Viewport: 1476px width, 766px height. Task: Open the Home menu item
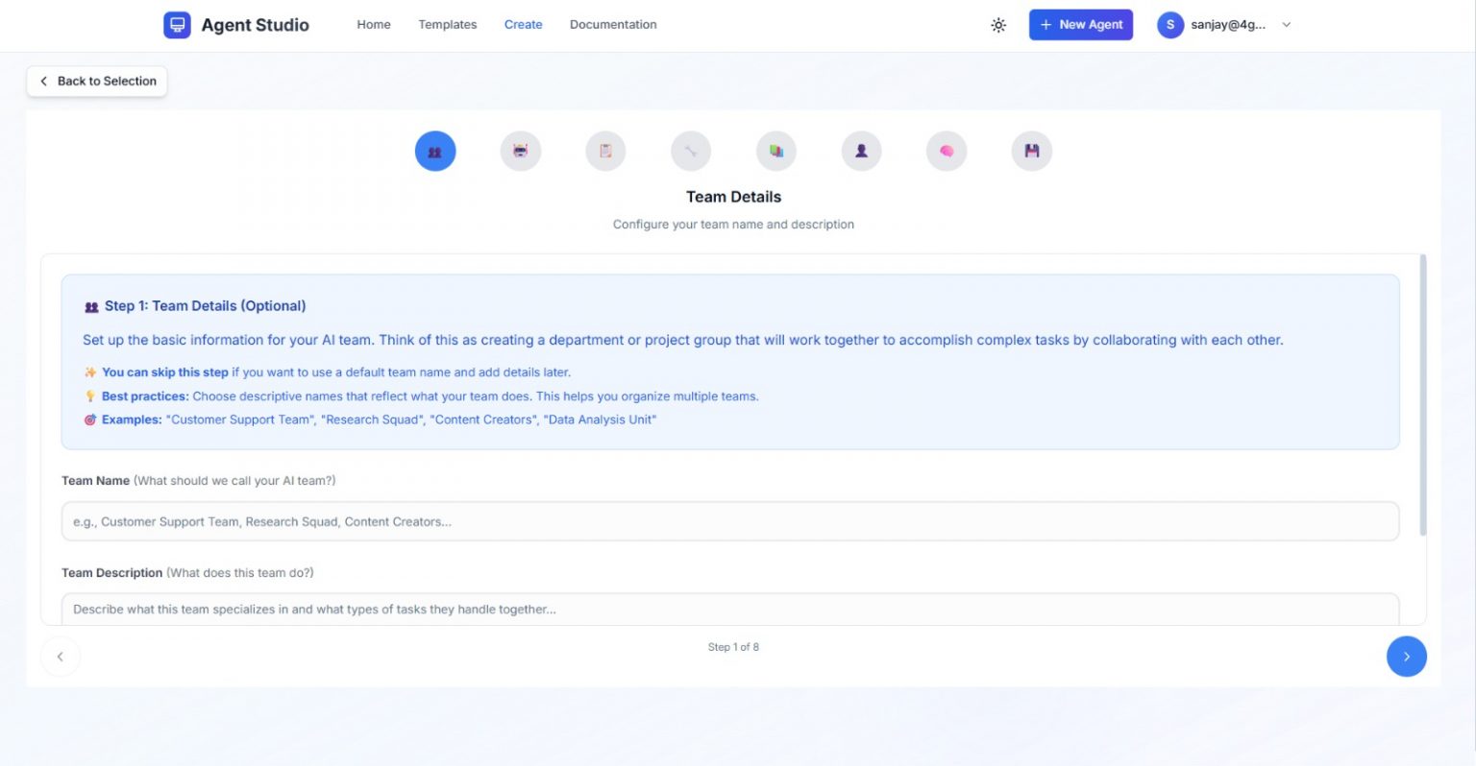click(x=373, y=25)
